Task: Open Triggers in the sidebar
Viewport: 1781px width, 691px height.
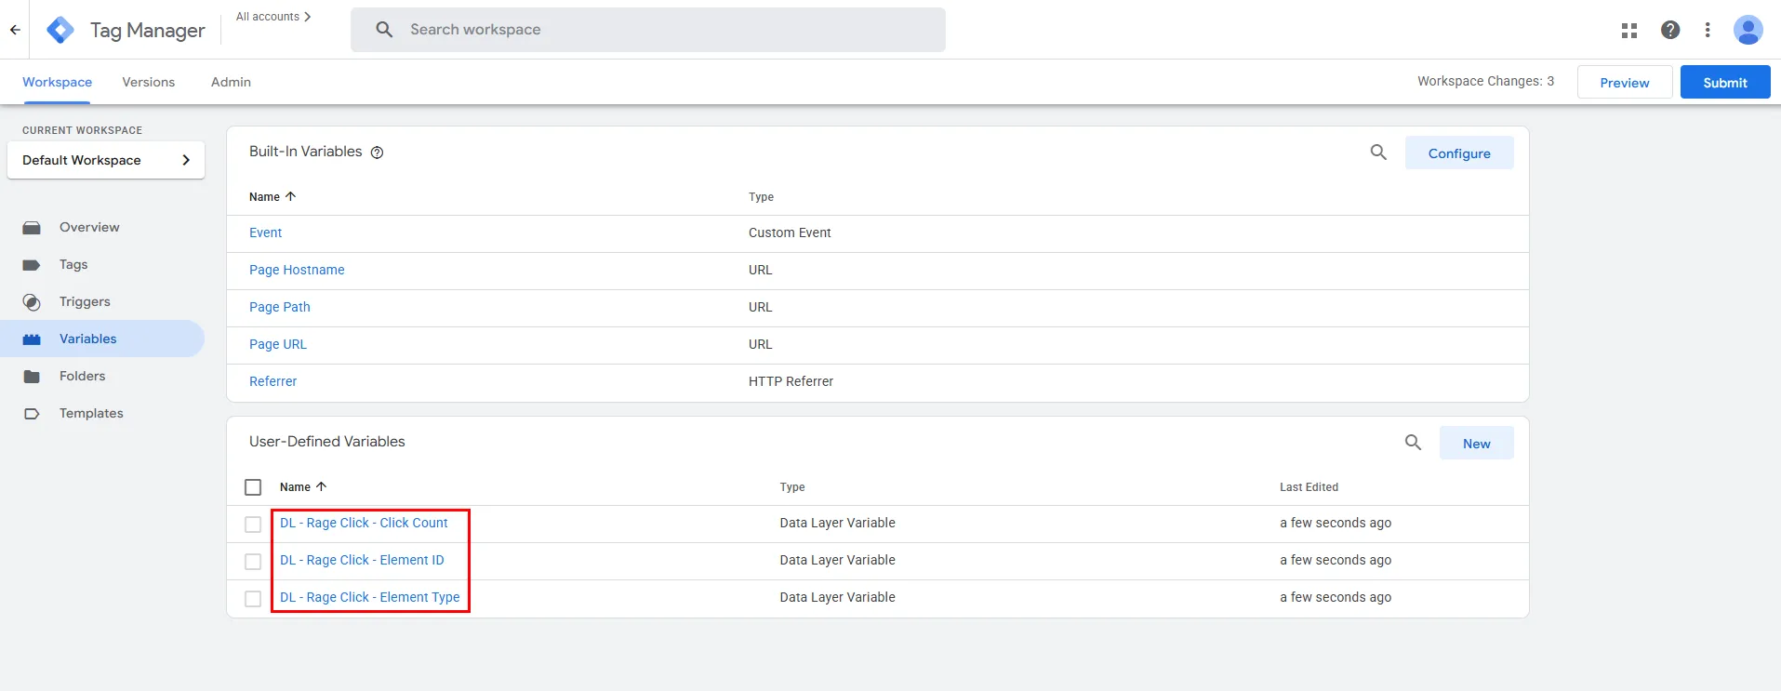Action: click(85, 301)
